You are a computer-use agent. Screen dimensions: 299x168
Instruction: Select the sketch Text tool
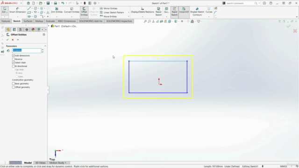click(x=48, y=13)
